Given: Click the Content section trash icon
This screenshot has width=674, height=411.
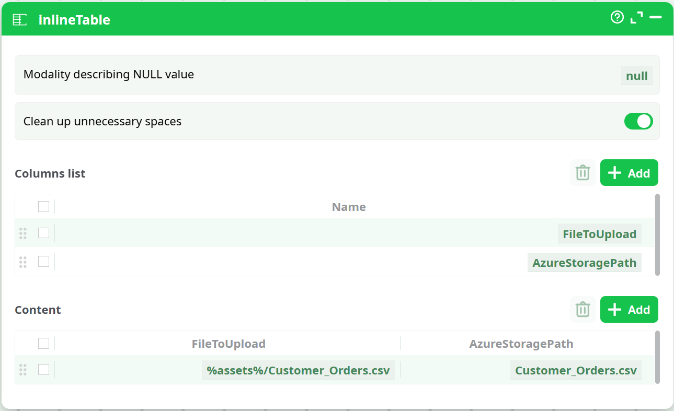Looking at the screenshot, I should 582,310.
